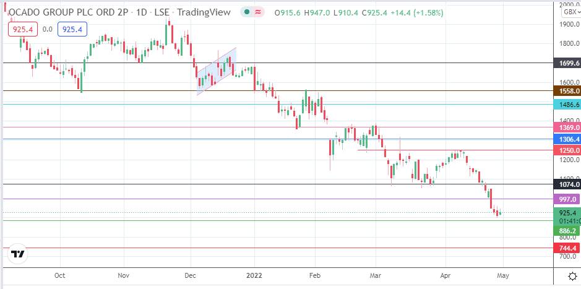Click the red 925.4 sell price box
Screen dimensions: 581x289
point(23,29)
